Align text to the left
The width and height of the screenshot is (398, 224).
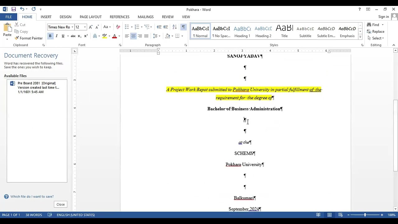point(127,36)
